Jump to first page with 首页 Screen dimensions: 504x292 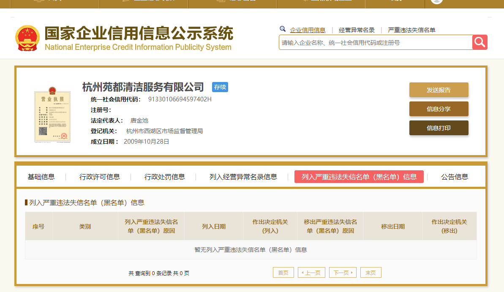pos(283,273)
